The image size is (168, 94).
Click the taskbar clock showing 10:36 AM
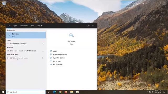pos(158,92)
